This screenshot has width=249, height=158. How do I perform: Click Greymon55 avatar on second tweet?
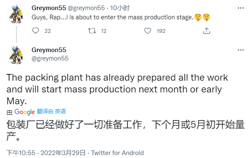16,55
